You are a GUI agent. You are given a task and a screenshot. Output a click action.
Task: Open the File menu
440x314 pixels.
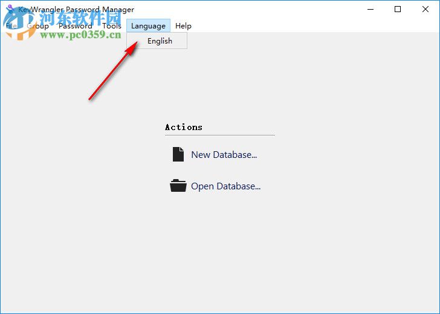point(11,26)
